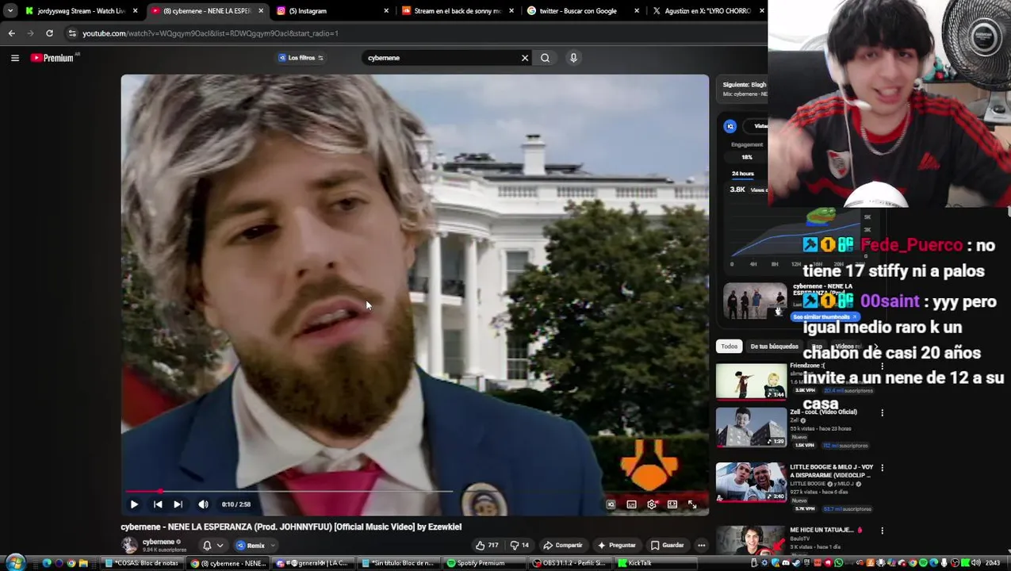Mute the video volume
This screenshot has width=1011, height=571.
203,504
